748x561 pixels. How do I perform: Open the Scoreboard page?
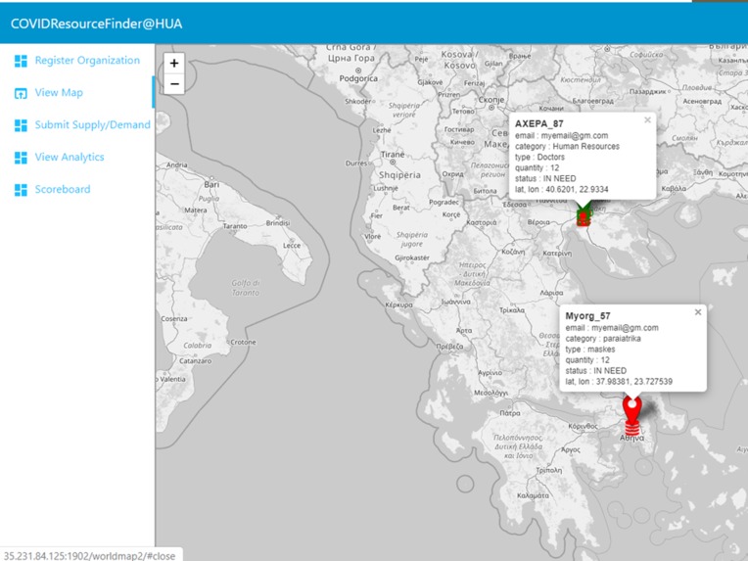63,189
